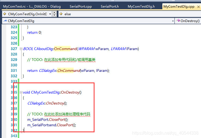Screen dimensions: 201x138
Task: Click the return 0; statement
Action: (x=35, y=33)
